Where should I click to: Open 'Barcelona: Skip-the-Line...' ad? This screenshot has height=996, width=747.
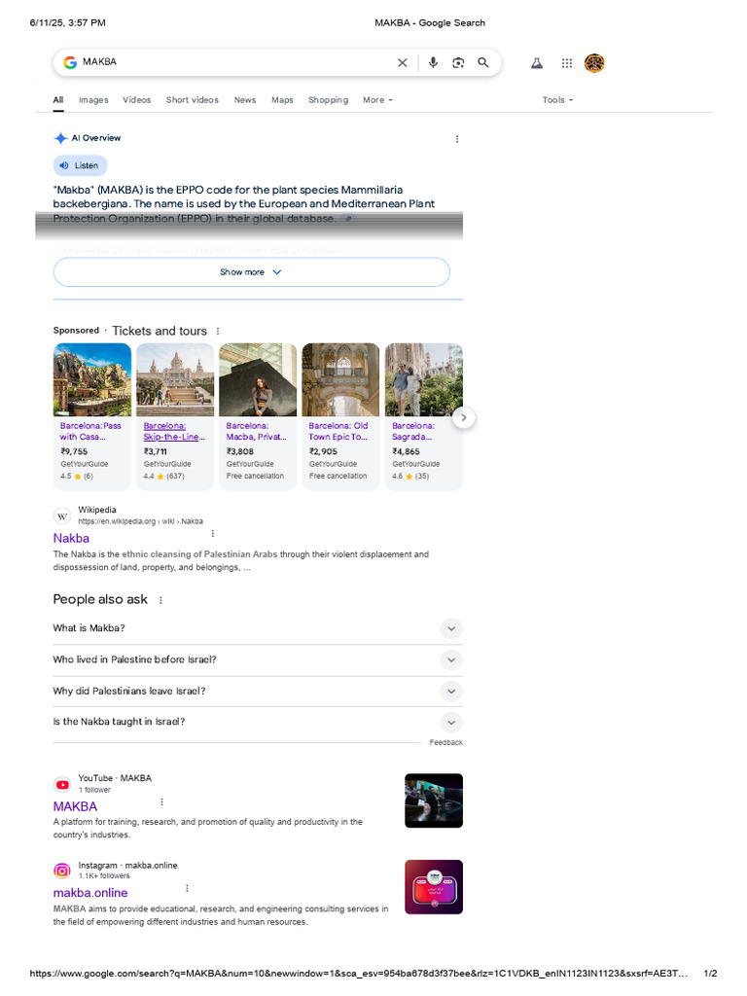[174, 431]
